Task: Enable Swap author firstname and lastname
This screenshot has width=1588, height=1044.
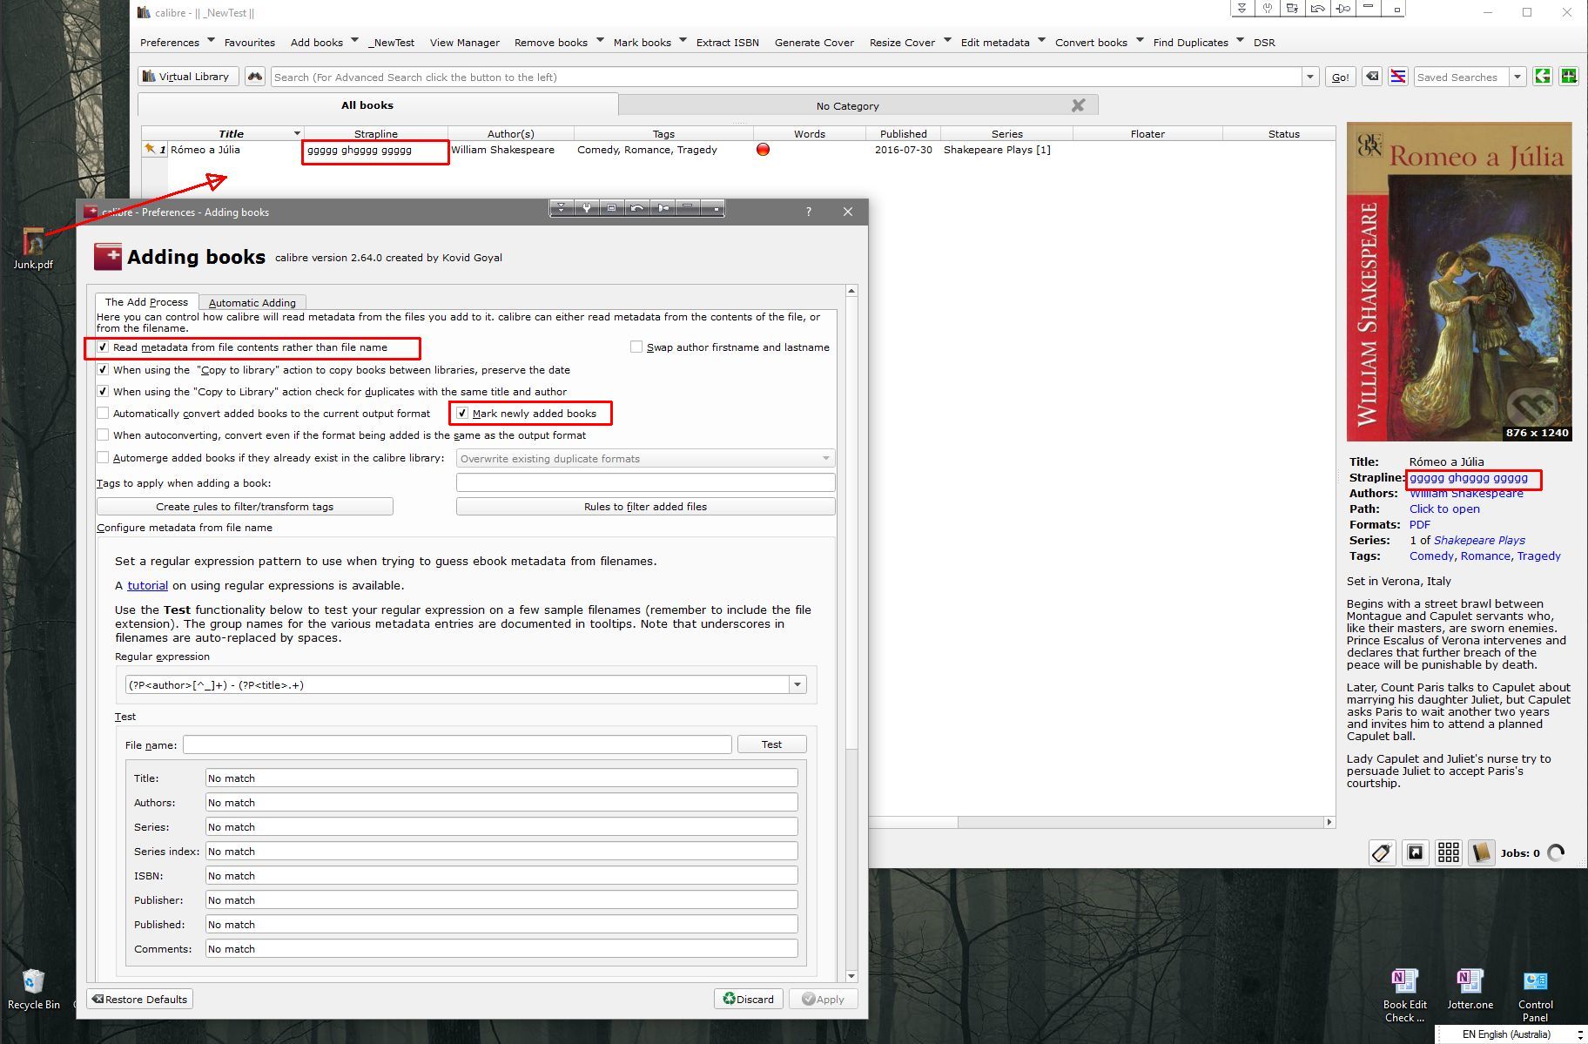Action: click(636, 347)
